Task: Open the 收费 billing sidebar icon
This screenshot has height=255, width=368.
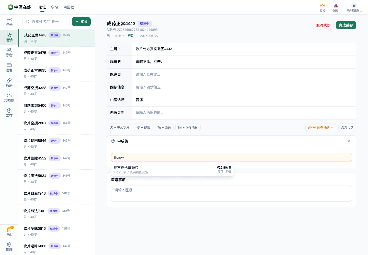Action: point(9,68)
